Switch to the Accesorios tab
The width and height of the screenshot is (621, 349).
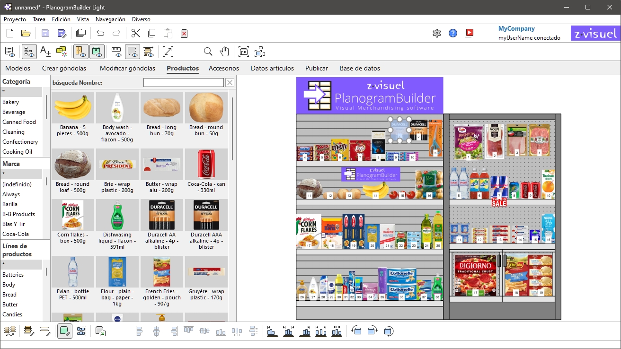coord(224,68)
